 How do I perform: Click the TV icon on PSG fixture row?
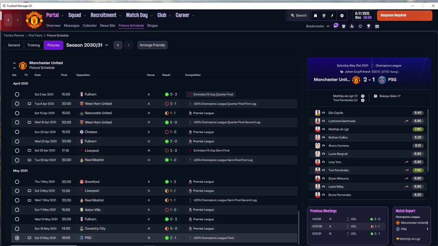coord(29,238)
